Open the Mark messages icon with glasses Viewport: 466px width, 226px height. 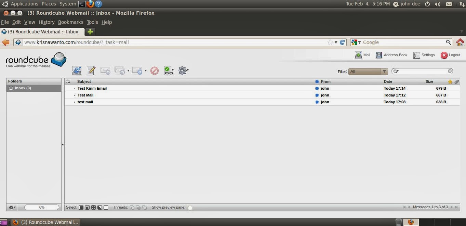coord(168,71)
